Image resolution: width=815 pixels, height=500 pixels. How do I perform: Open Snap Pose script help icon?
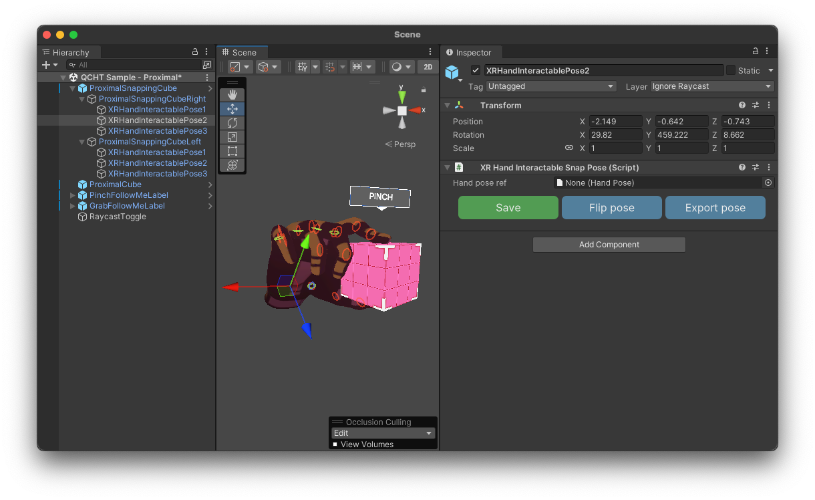[742, 167]
